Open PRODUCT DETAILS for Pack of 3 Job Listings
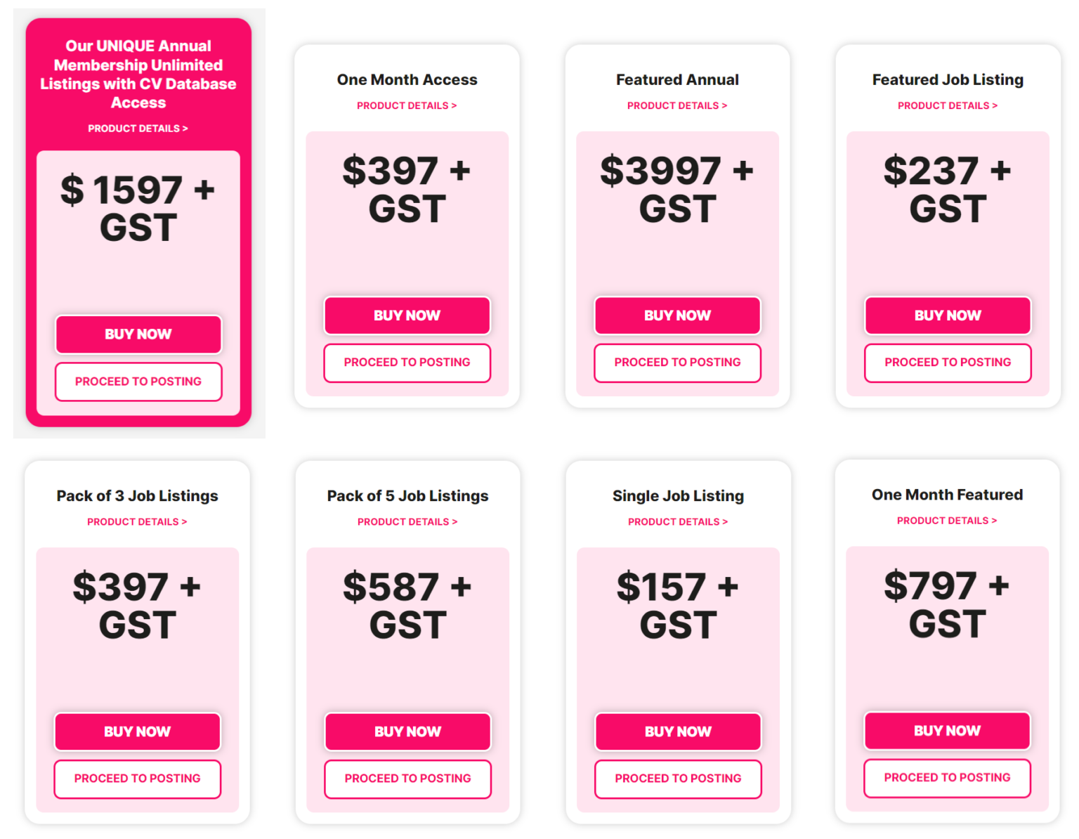1079x839 pixels. 137,521
